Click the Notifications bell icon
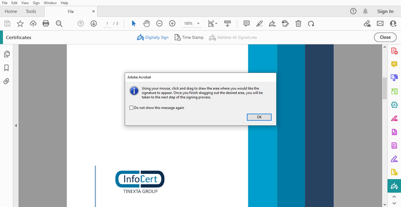Viewport: 401px width, 207px height. [x=365, y=11]
